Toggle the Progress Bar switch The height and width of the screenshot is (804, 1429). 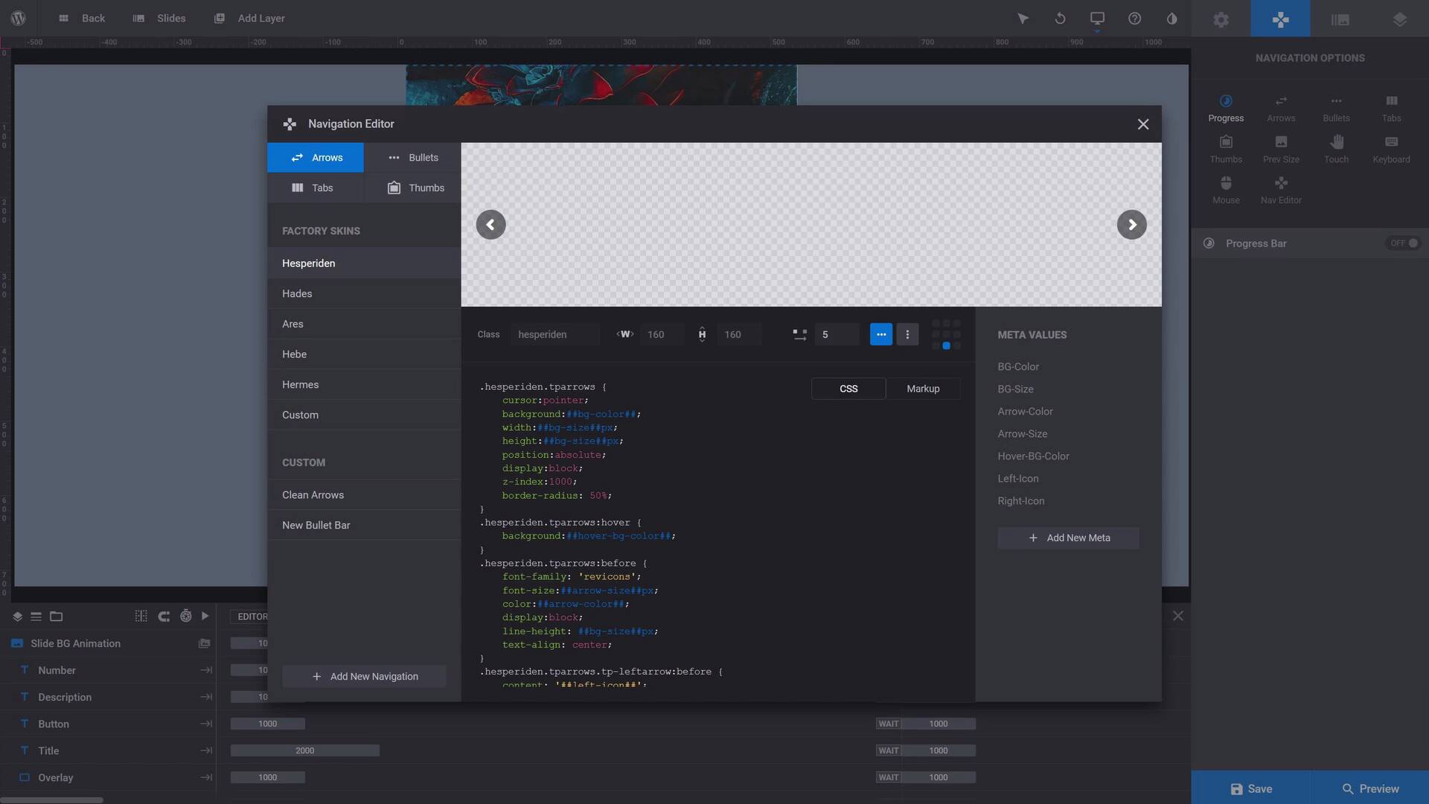click(x=1404, y=243)
